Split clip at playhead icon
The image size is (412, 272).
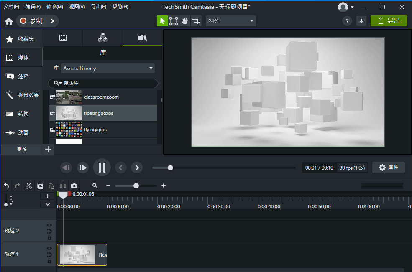click(x=63, y=186)
